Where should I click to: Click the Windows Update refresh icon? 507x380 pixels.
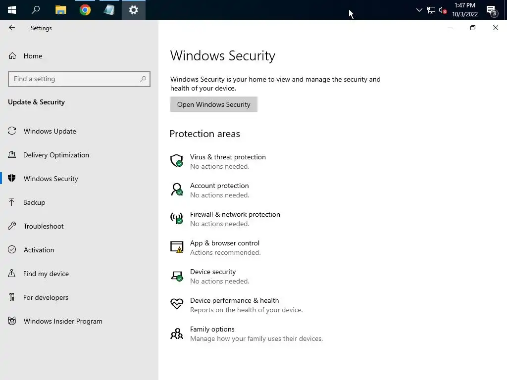[x=12, y=131]
